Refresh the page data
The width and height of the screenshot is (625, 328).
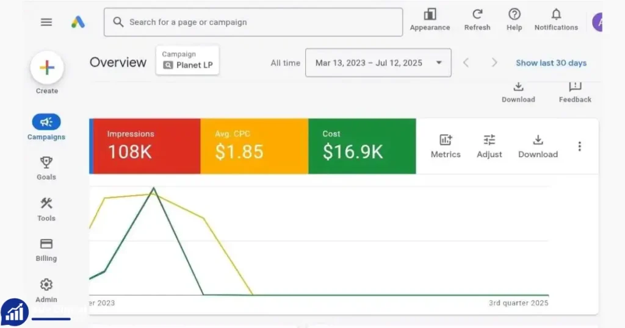[x=477, y=20]
